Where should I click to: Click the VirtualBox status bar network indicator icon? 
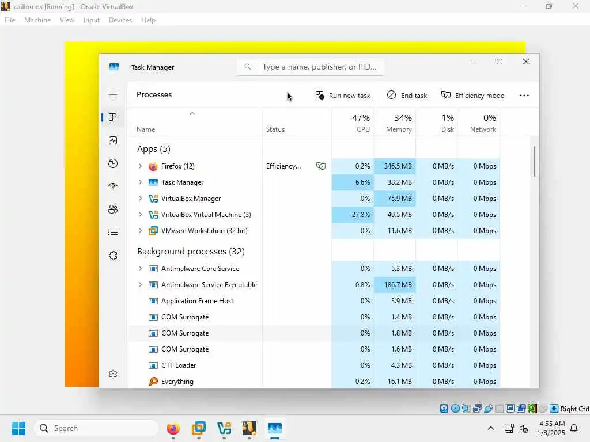[478, 409]
